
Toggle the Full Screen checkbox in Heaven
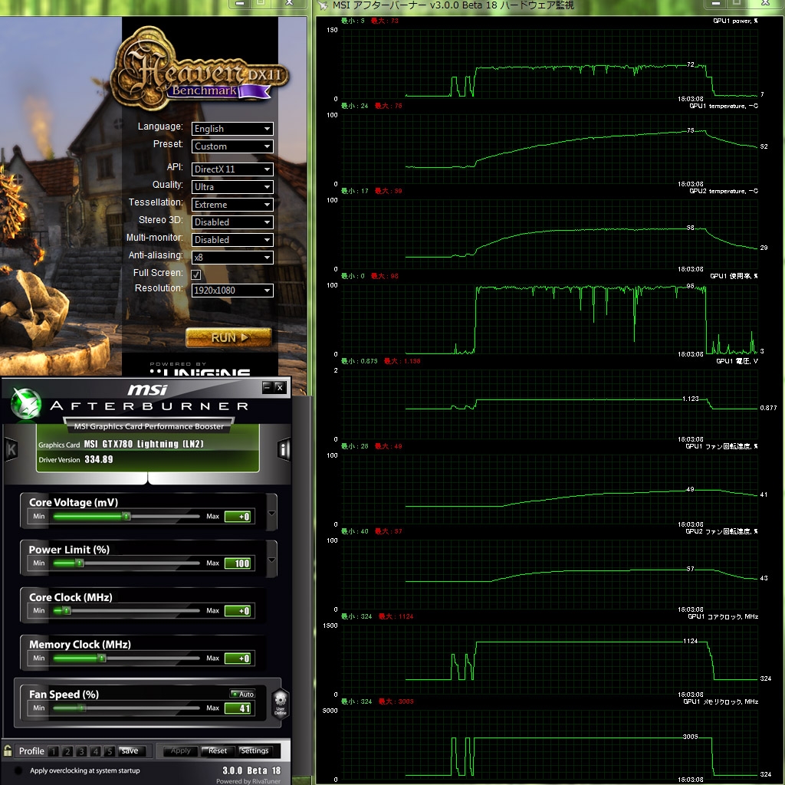click(x=196, y=274)
